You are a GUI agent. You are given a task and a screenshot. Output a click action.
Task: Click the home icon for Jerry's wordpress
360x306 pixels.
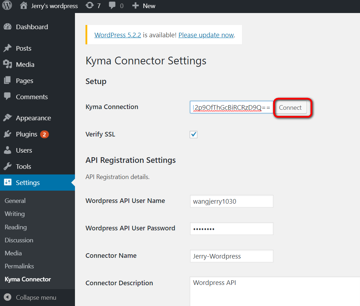tap(24, 6)
